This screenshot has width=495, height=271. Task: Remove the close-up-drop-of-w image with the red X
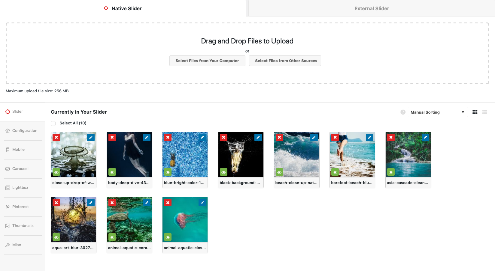[x=56, y=137]
